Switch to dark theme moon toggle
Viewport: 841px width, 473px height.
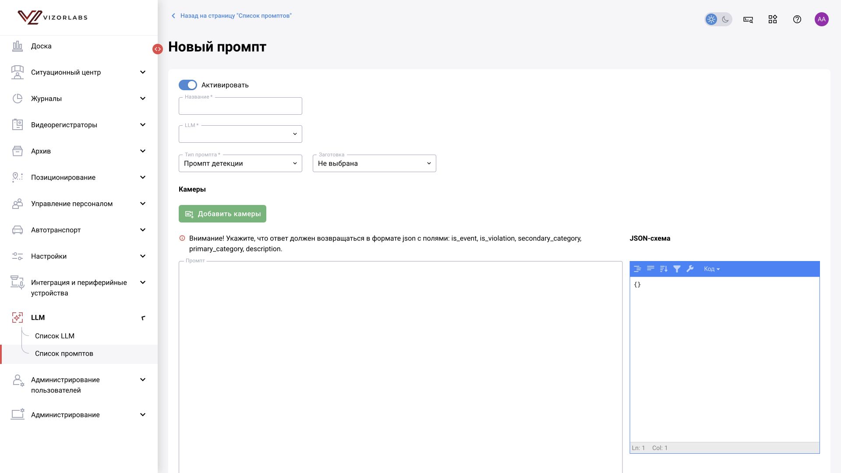(725, 19)
